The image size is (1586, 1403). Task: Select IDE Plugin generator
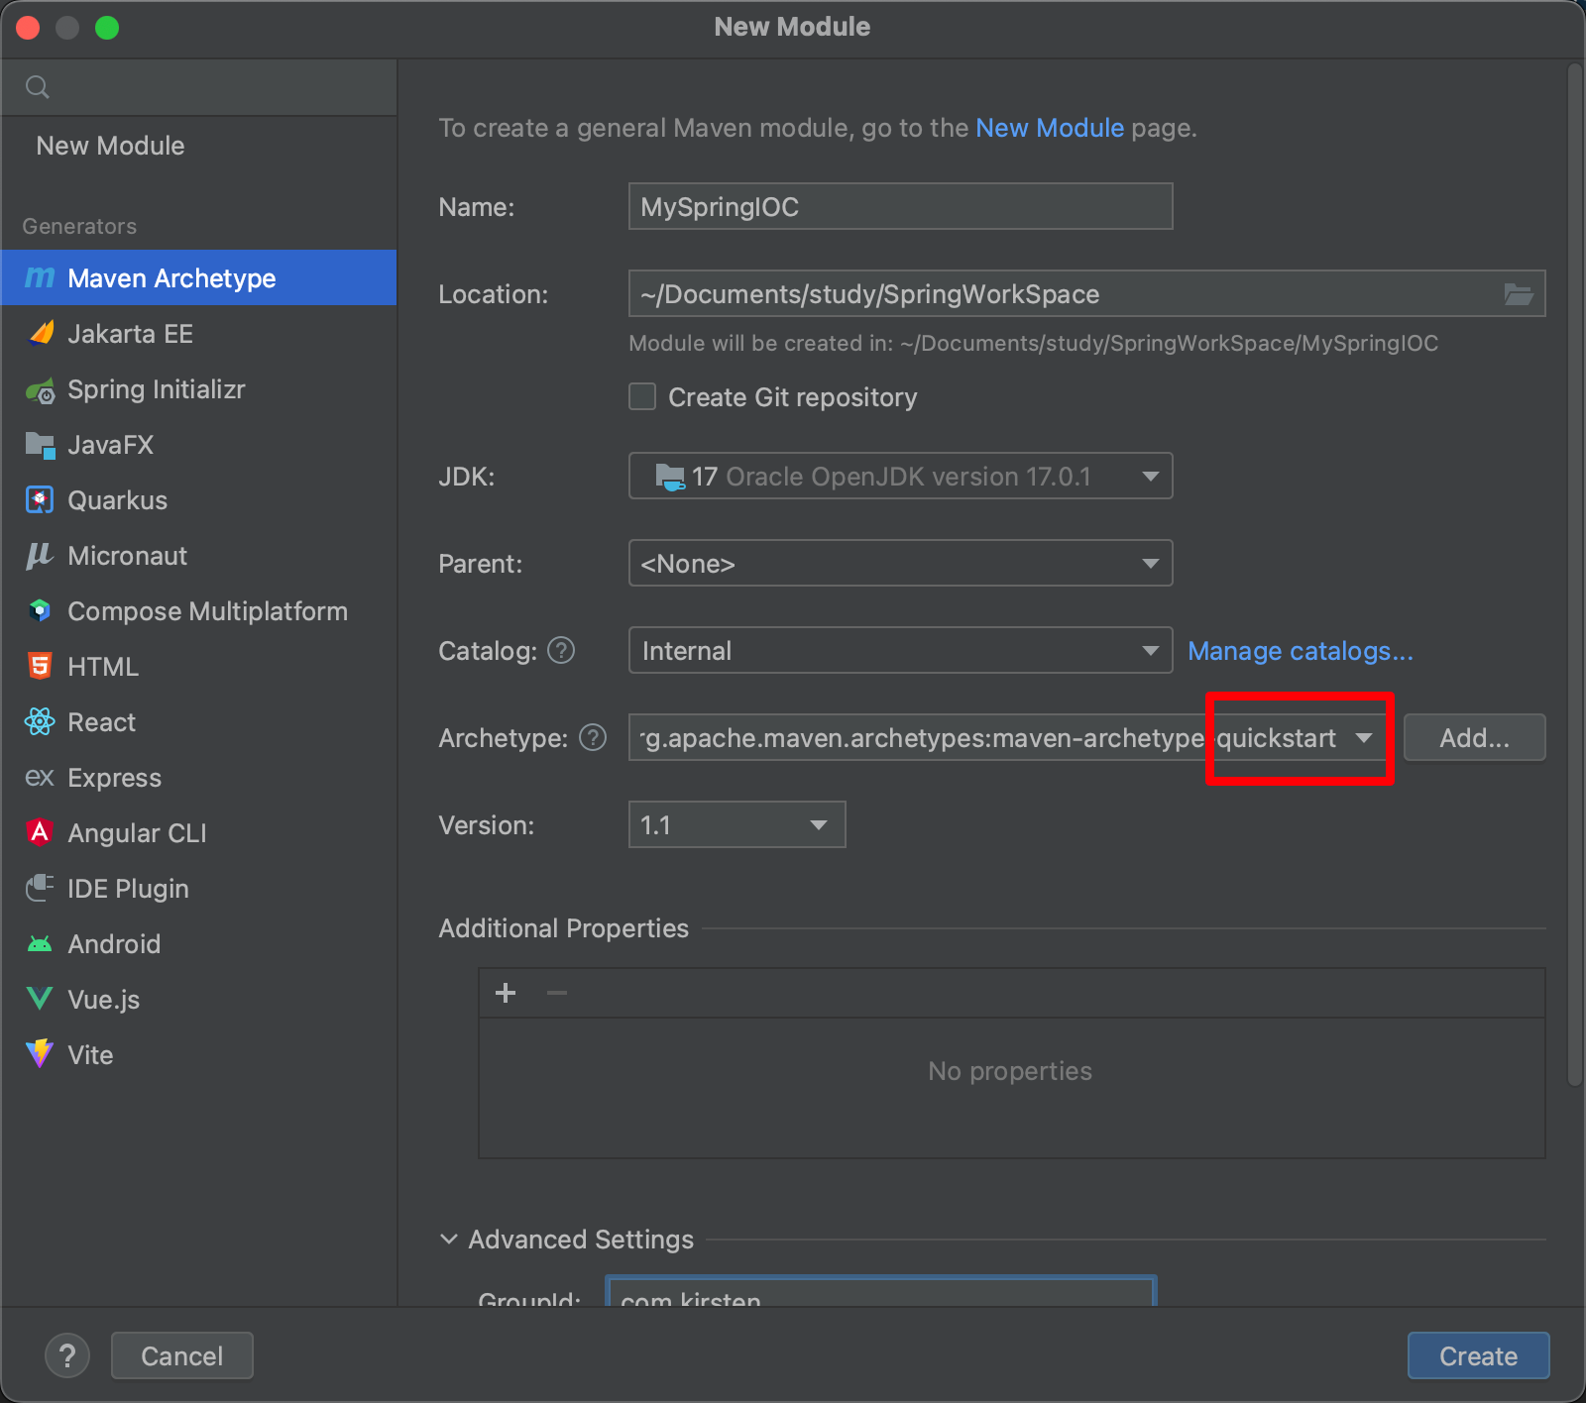198,888
